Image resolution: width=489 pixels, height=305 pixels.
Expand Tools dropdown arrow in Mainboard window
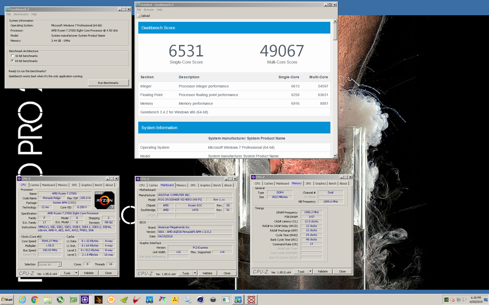coord(195,273)
